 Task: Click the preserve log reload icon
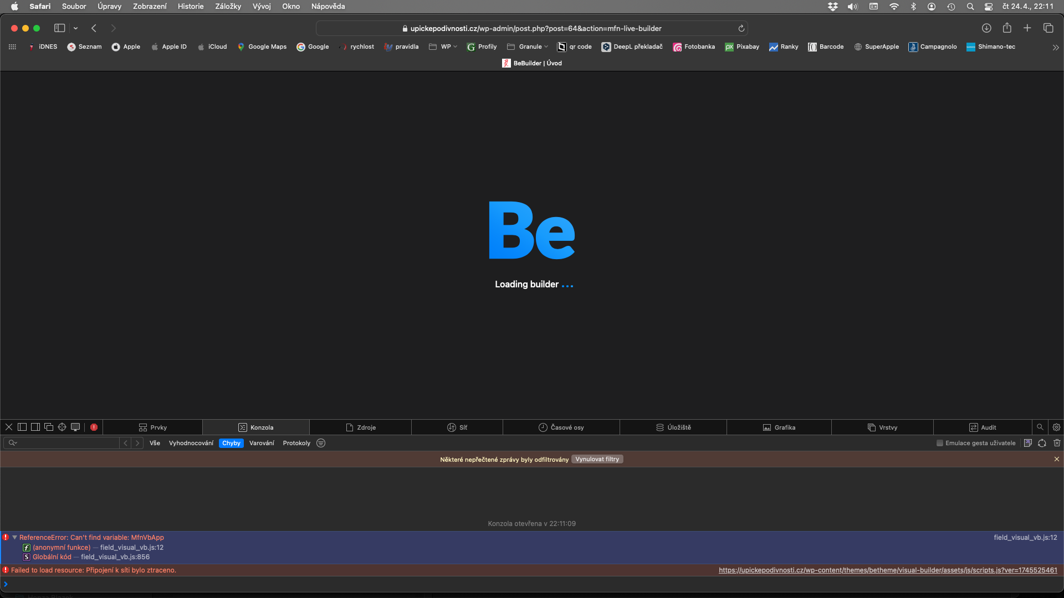tap(1042, 443)
